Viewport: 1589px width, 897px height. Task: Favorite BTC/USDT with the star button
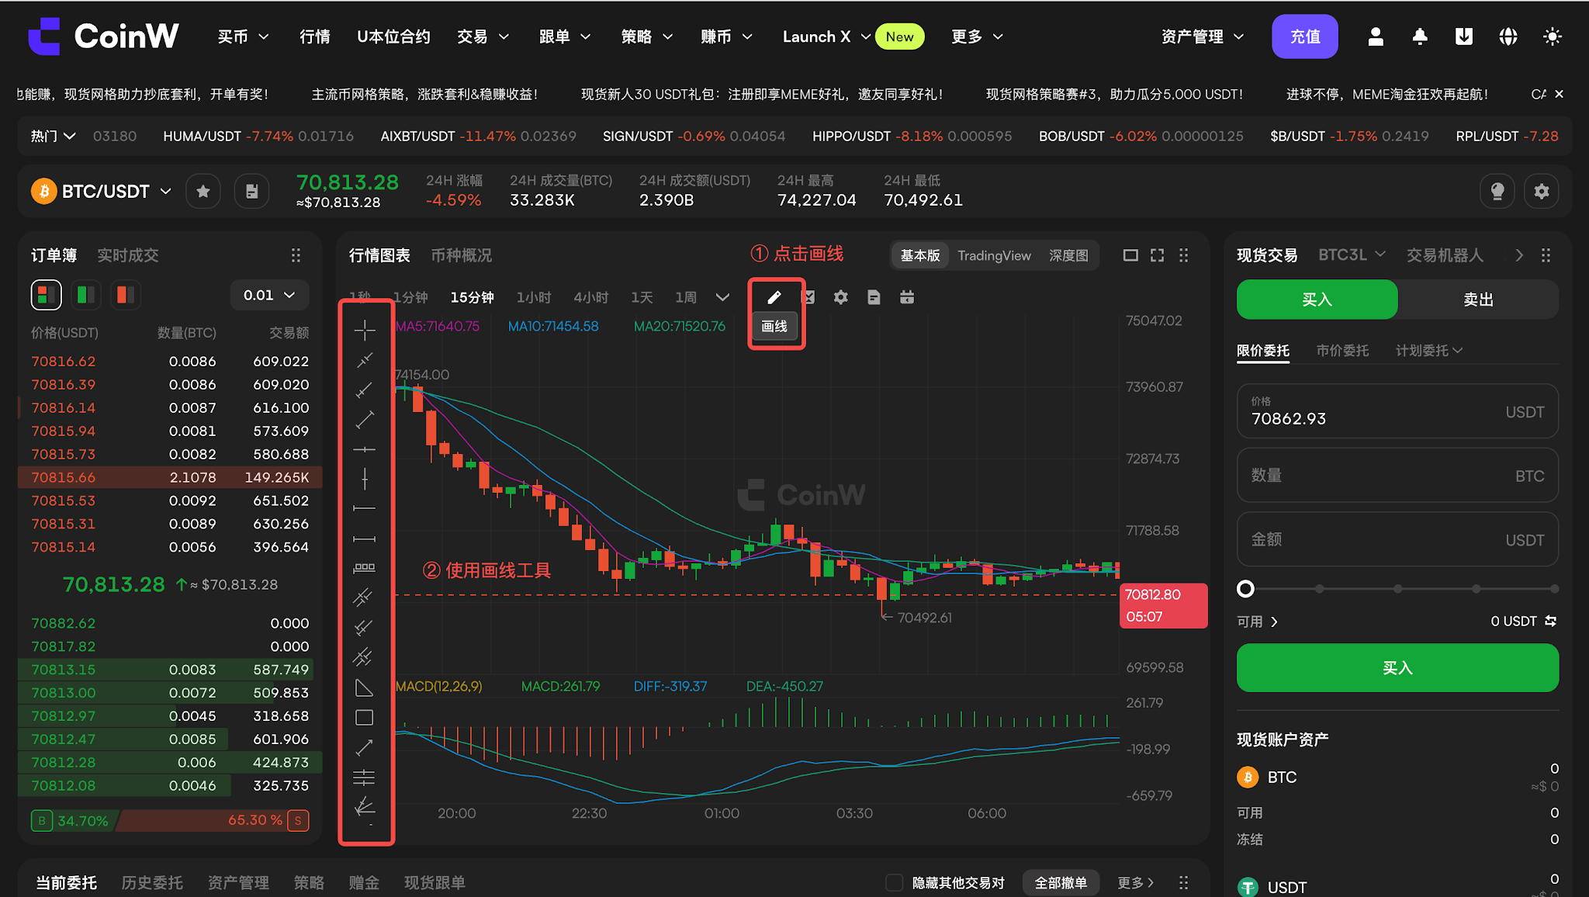pos(203,191)
